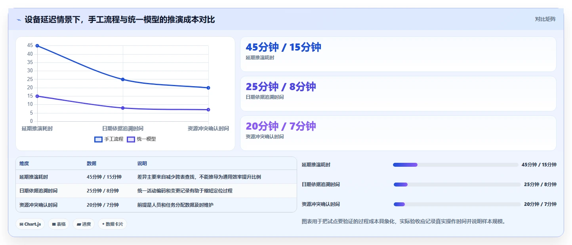Click the card title 设备延迟情景下 heading

point(120,19)
